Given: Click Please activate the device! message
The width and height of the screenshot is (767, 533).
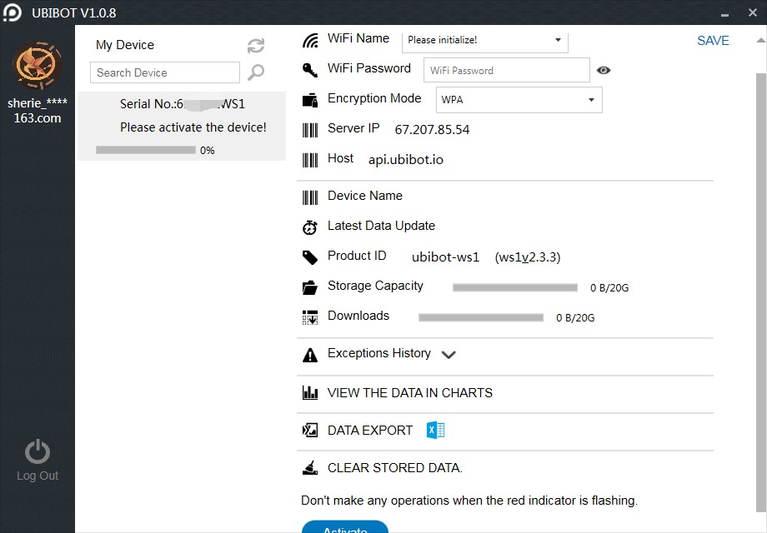Looking at the screenshot, I should [x=193, y=127].
